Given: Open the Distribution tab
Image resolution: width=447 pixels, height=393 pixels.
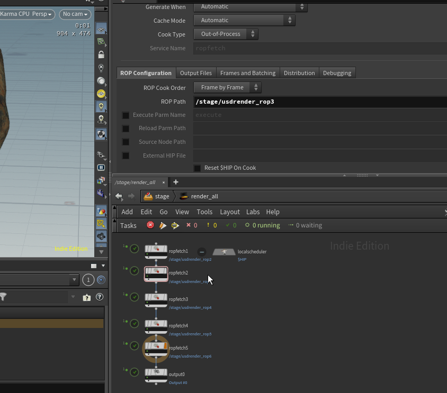Looking at the screenshot, I should (299, 73).
